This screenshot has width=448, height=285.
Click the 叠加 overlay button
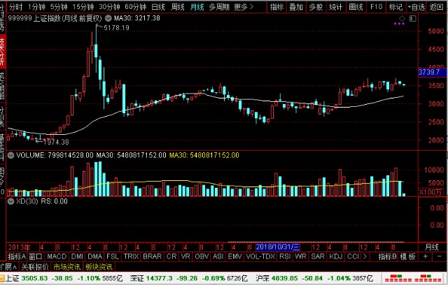(x=296, y=7)
